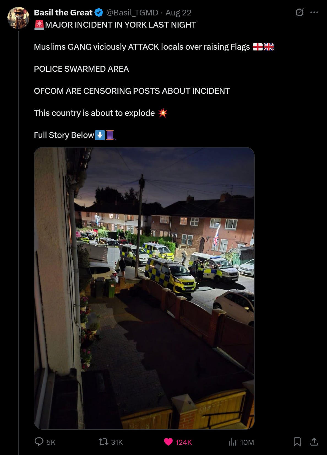This screenshot has width=327, height=455.
Task: Click the repost arrows icon
Action: (x=103, y=442)
